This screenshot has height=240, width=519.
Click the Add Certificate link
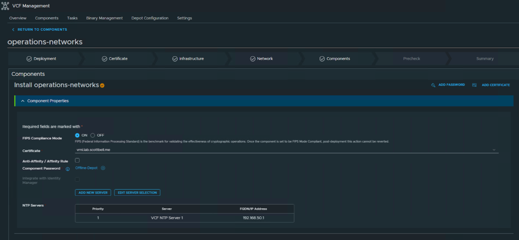(496, 85)
